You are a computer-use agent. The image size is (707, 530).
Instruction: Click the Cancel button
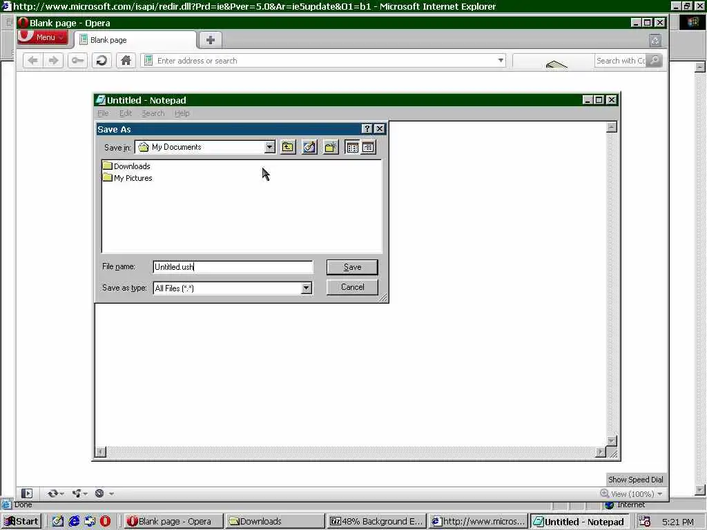tap(352, 287)
